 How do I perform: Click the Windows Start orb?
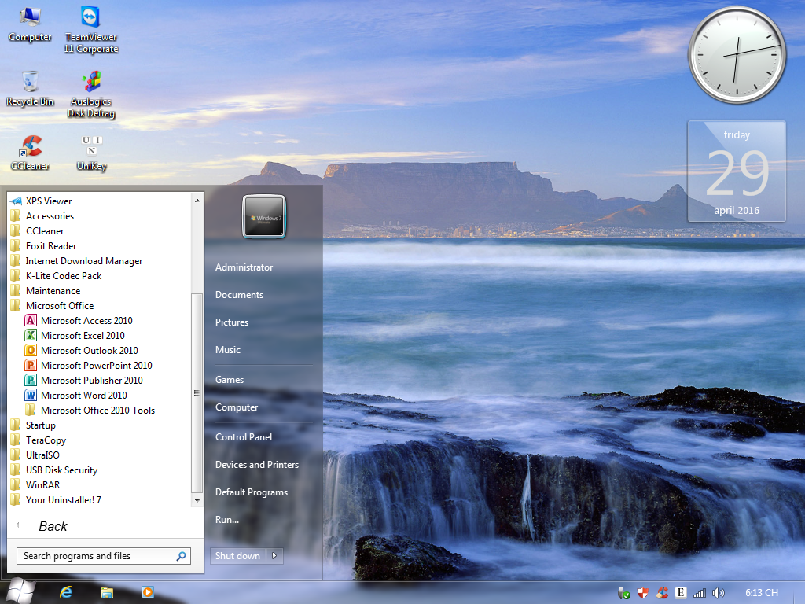(20, 591)
